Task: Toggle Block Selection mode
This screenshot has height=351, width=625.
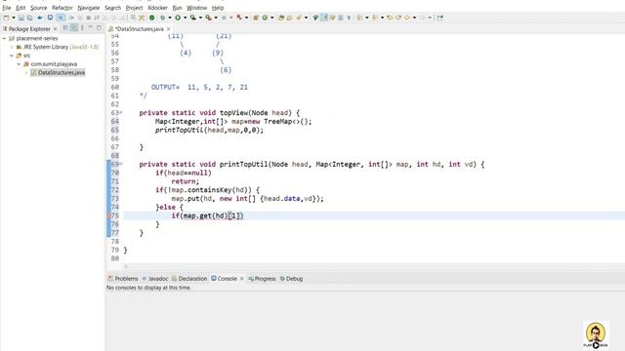Action: tap(341, 18)
